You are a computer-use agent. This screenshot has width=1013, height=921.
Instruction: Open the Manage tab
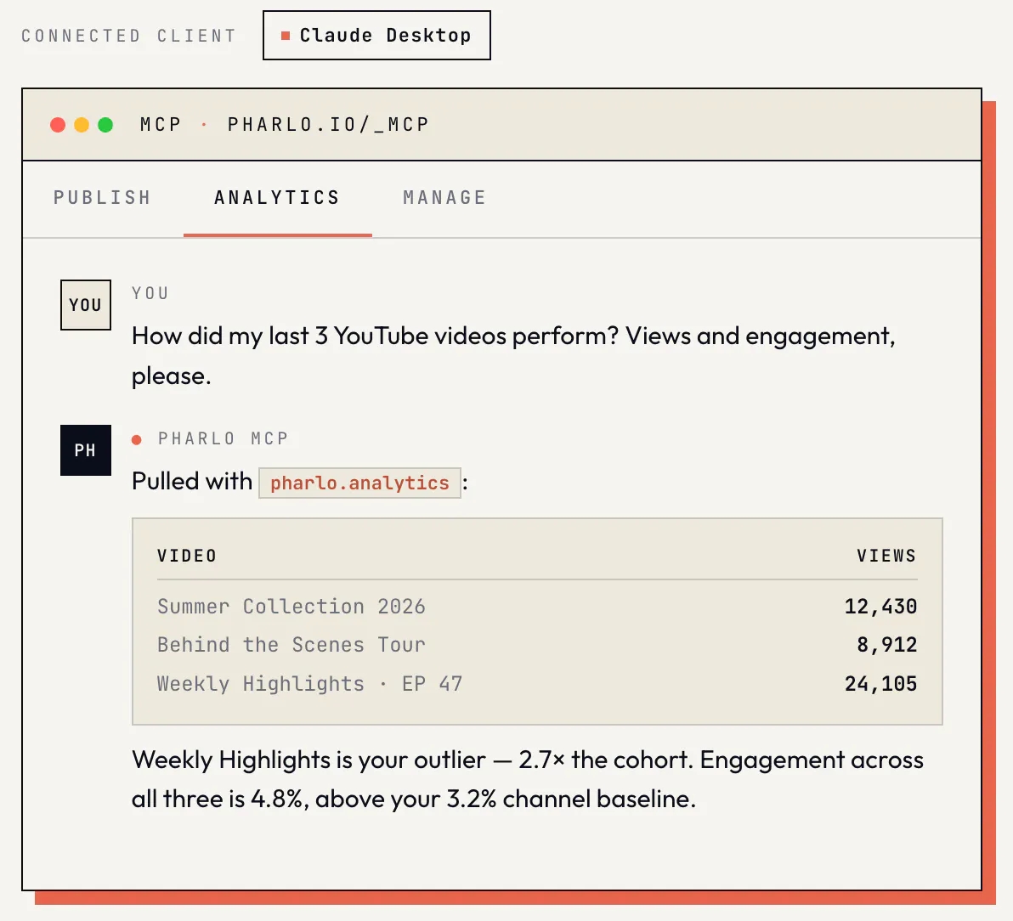tap(444, 198)
